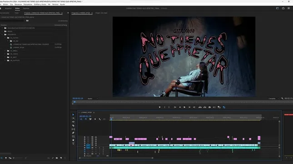Toggle linked selection in timeline
293x164 pixels.
point(90,119)
